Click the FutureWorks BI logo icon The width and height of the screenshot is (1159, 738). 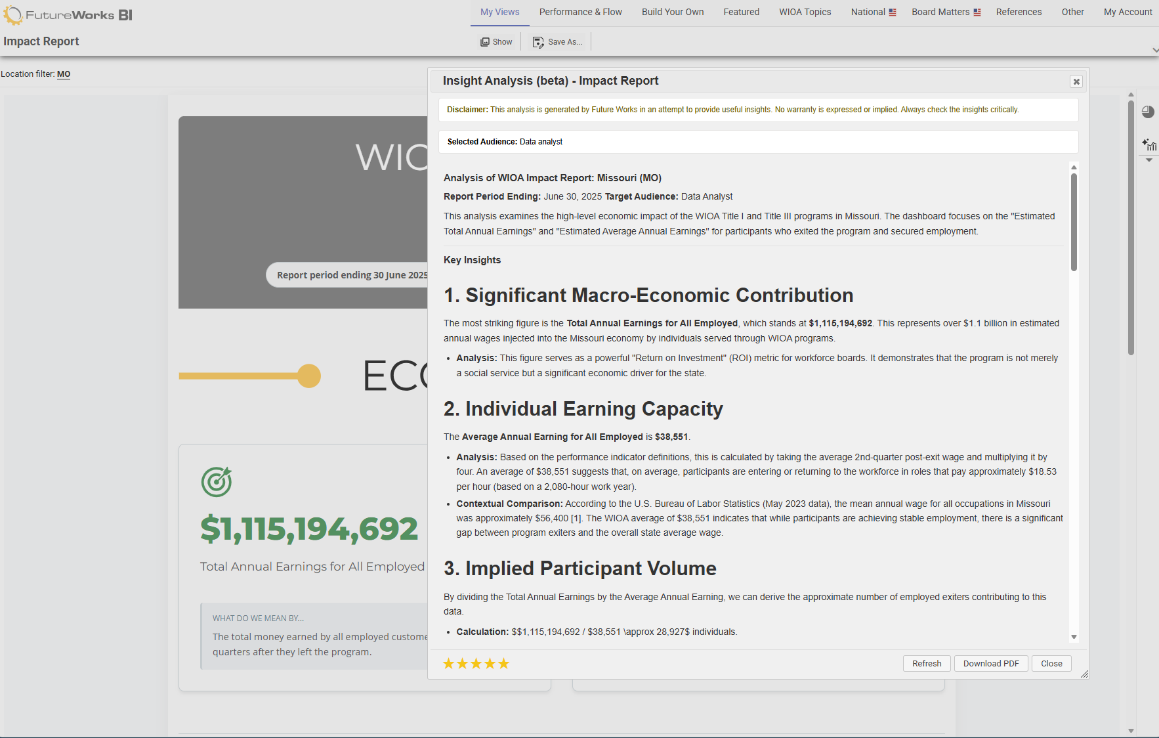14,14
